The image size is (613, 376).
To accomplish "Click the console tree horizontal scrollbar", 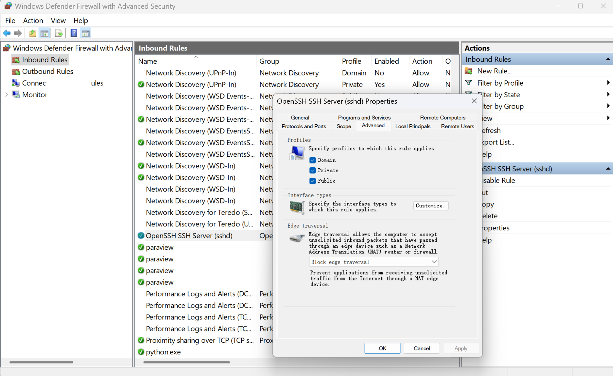I will click(41, 362).
